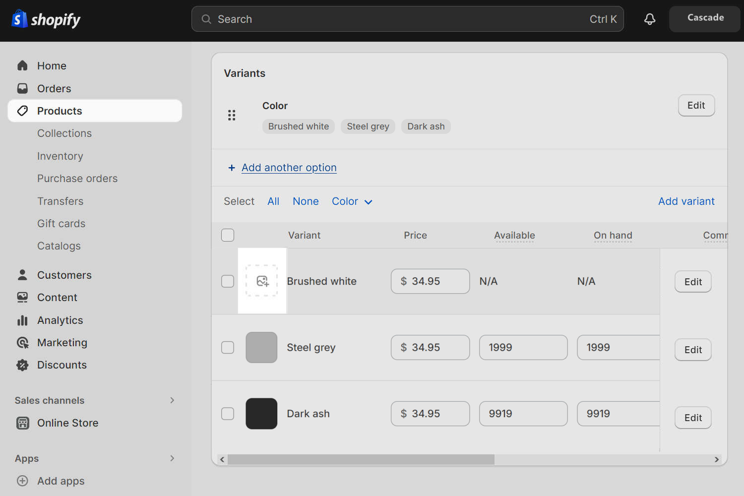
Task: Click the Steel grey option tag
Action: [x=368, y=126]
